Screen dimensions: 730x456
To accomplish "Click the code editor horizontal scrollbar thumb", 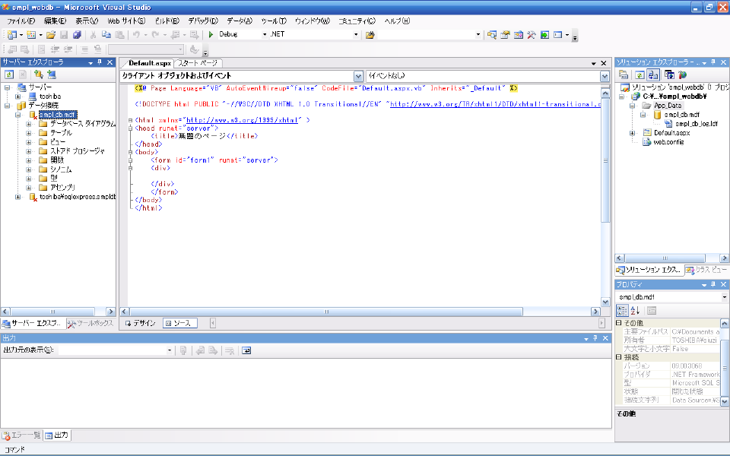I will (326, 312).
